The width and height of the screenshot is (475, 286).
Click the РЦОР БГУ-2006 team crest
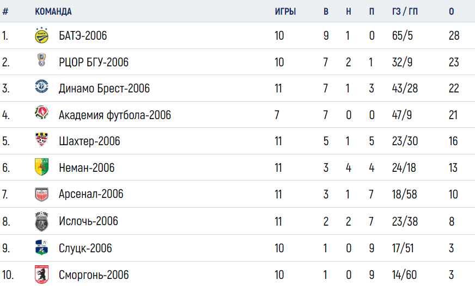(41, 60)
